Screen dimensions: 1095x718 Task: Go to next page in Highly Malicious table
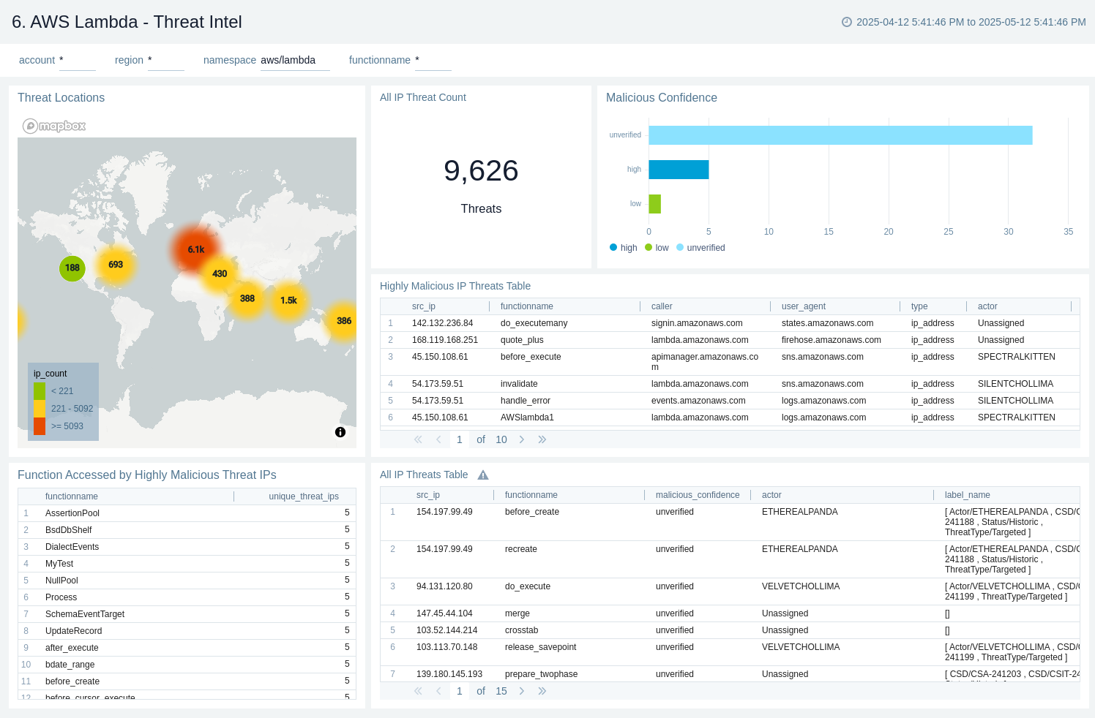point(522,439)
